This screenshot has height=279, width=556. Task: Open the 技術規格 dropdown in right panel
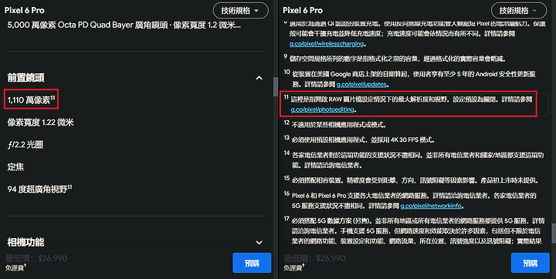click(519, 11)
